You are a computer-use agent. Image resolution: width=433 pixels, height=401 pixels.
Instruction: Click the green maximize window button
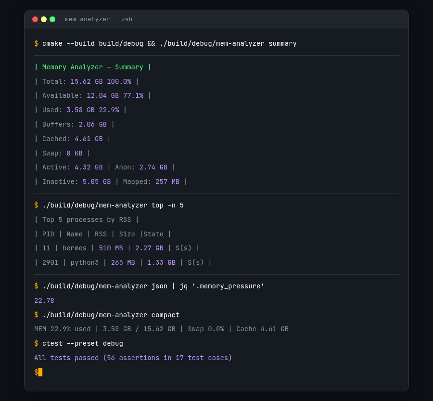[52, 19]
